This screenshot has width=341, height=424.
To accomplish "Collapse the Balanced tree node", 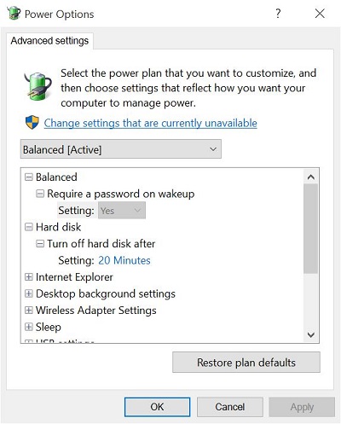I will click(x=29, y=177).
